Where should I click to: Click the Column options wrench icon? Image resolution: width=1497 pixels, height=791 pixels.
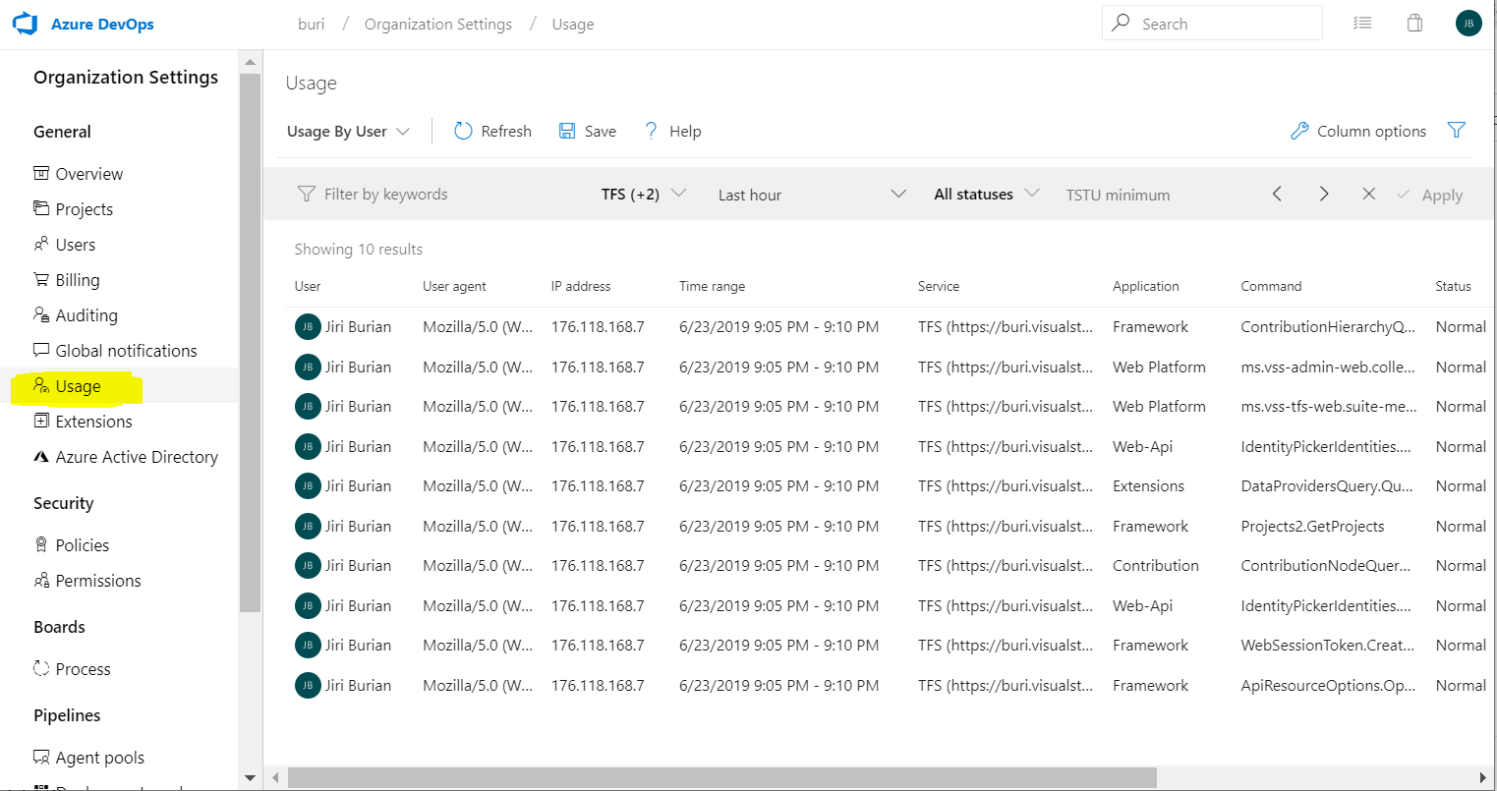(x=1299, y=131)
